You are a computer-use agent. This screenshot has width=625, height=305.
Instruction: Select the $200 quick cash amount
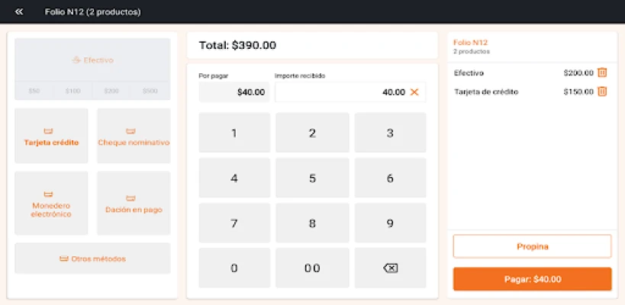pos(111,91)
